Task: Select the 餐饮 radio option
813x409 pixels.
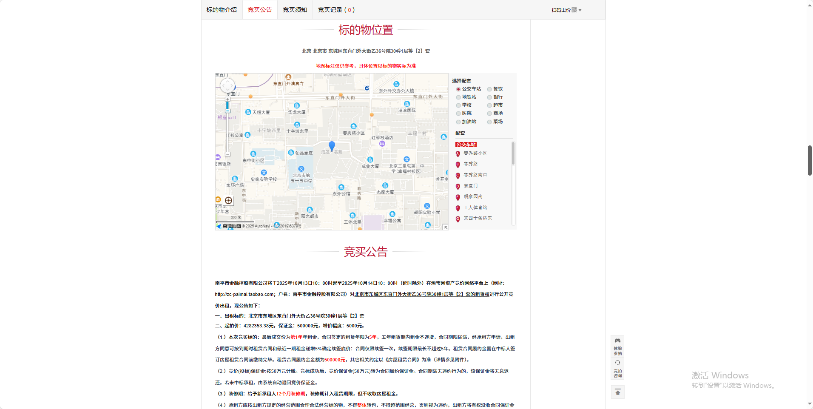Action: 489,89
